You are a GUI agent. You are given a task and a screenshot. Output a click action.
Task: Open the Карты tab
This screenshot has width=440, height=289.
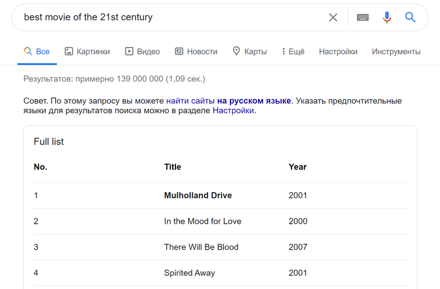[x=250, y=51]
